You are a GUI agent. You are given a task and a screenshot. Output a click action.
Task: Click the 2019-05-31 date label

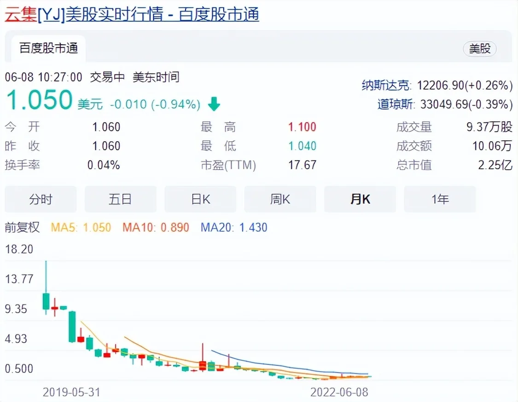click(x=71, y=392)
